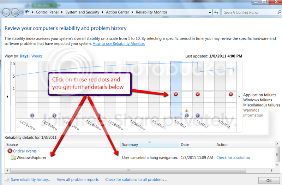Viewport: 282px width, 185px height.
Task: Select the 1/7/2011 date column label
Action: 224,124
